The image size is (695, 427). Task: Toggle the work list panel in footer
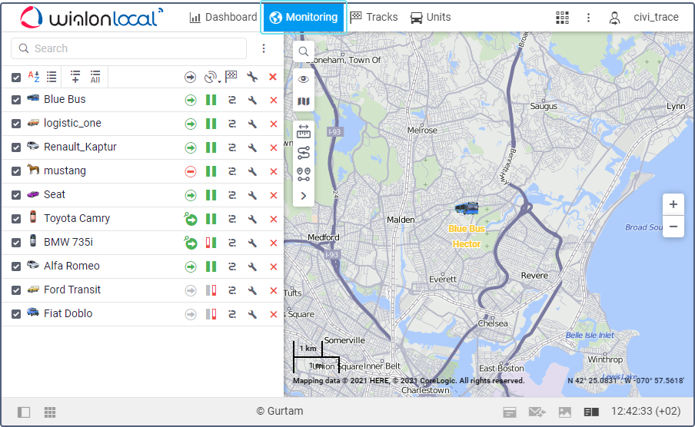24,412
